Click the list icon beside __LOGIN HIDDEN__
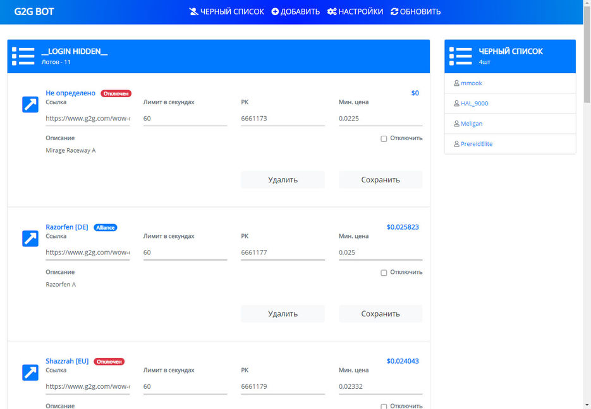The height and width of the screenshot is (409, 591). pos(23,56)
